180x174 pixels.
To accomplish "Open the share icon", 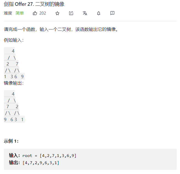I will [71, 13].
